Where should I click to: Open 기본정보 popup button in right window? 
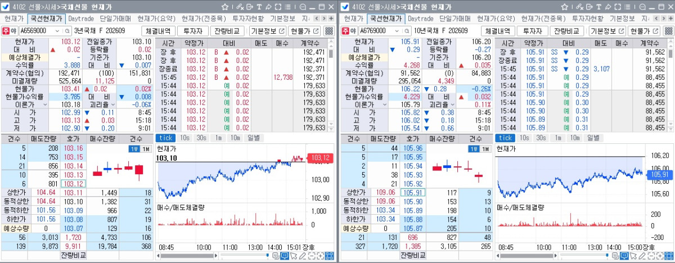coord(607,31)
